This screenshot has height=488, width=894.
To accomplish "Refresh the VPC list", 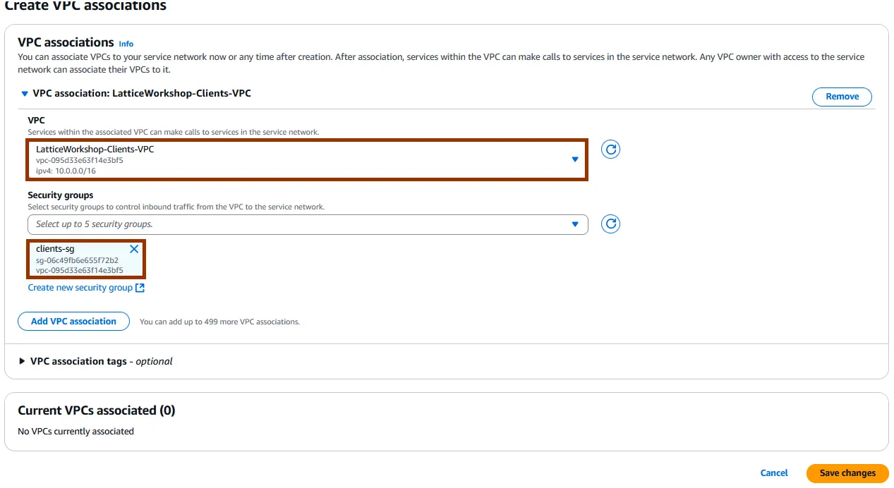I will (x=610, y=150).
